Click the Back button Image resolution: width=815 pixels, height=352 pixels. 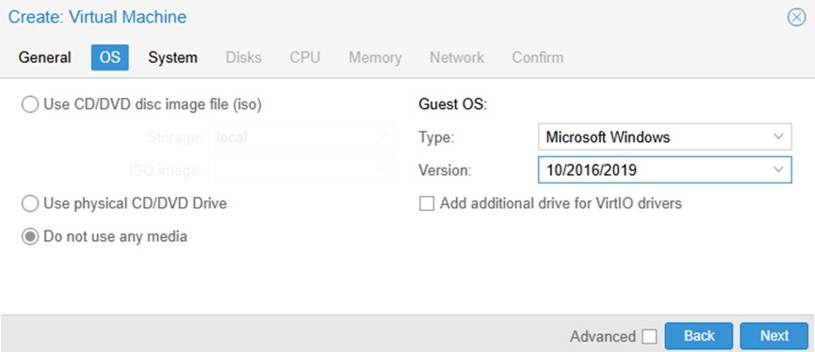tap(699, 336)
